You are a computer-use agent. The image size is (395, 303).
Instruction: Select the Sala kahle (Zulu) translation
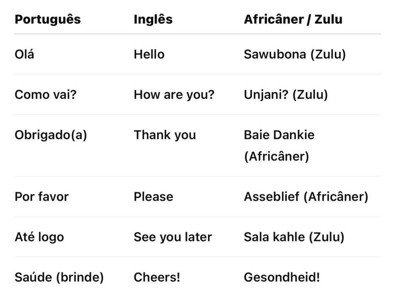coord(294,237)
